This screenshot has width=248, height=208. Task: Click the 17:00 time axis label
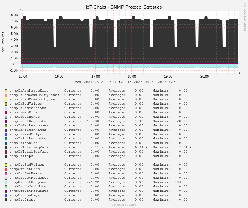click(x=96, y=76)
